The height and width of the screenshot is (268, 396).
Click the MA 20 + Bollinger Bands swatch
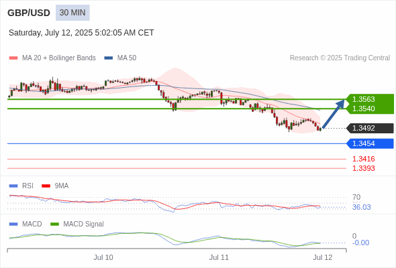[x=13, y=58]
